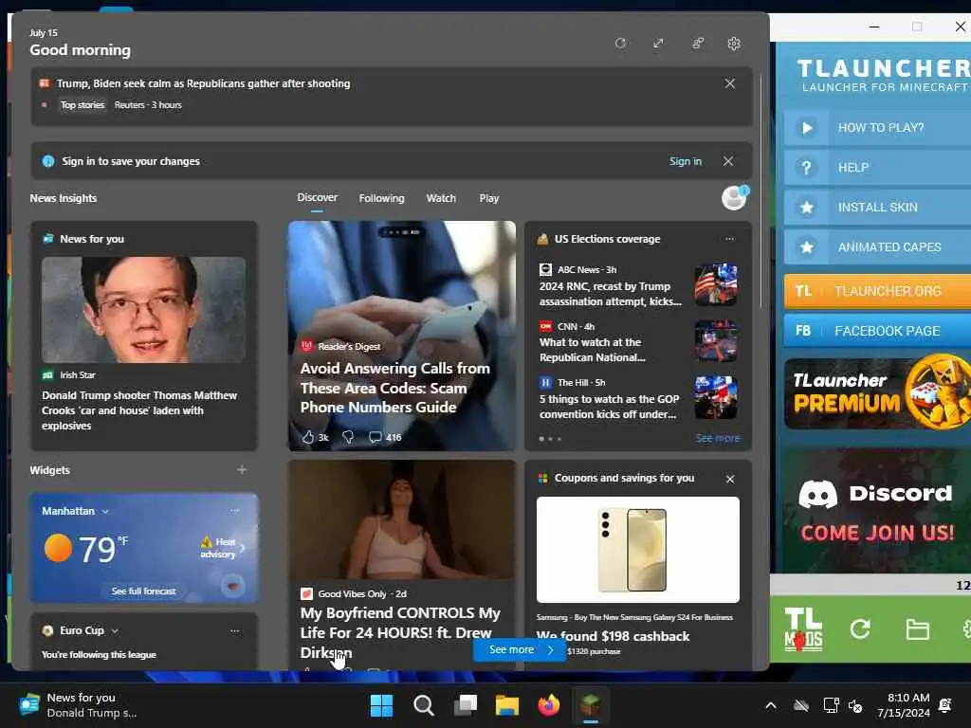Open File Explorer from taskbar
Viewport: 971px width, 728px height.
tap(506, 705)
